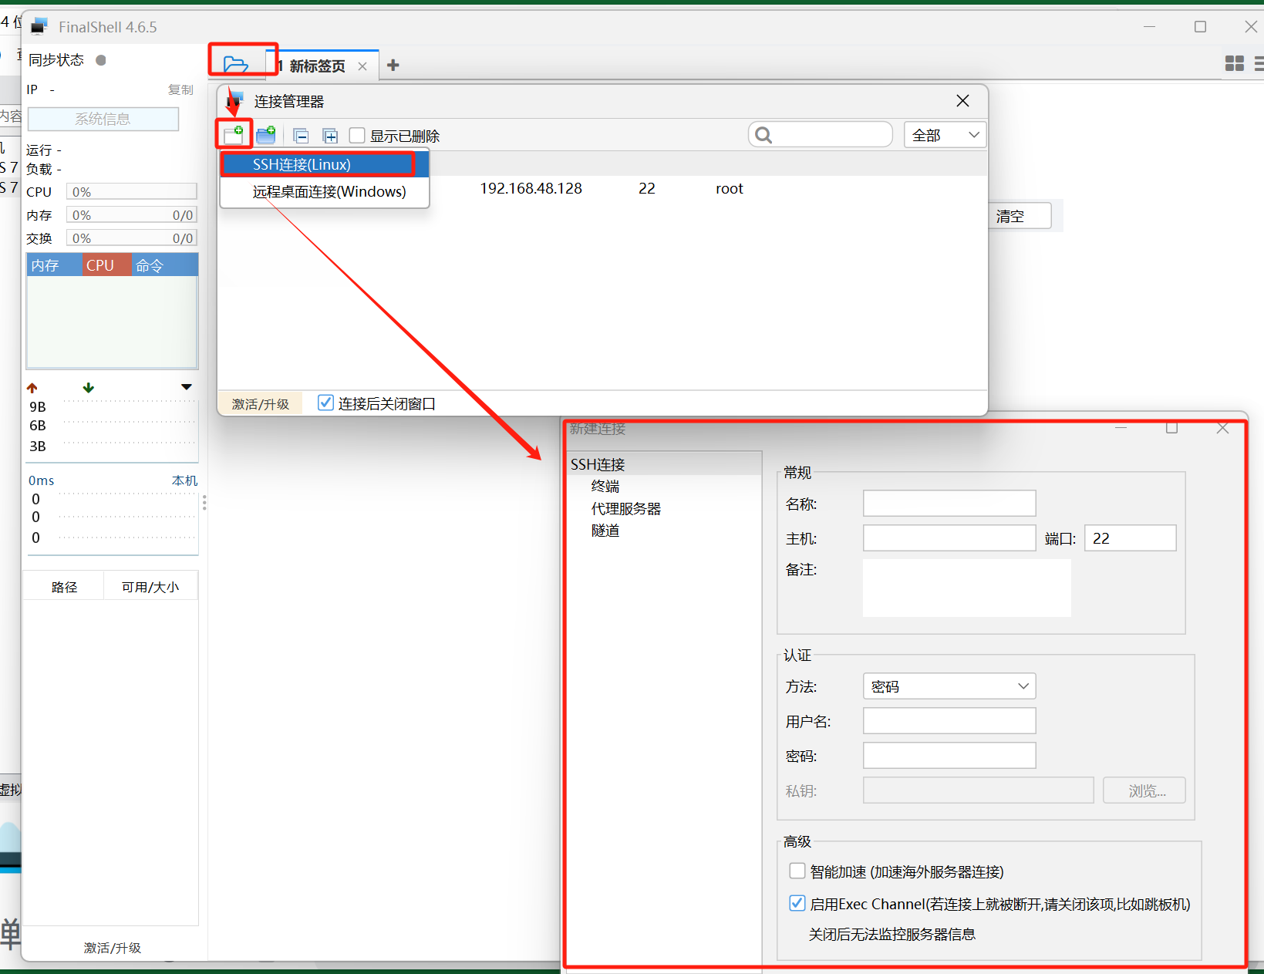The width and height of the screenshot is (1264, 974).
Task: Open the network interface dropdown triangle
Action: pos(187,387)
